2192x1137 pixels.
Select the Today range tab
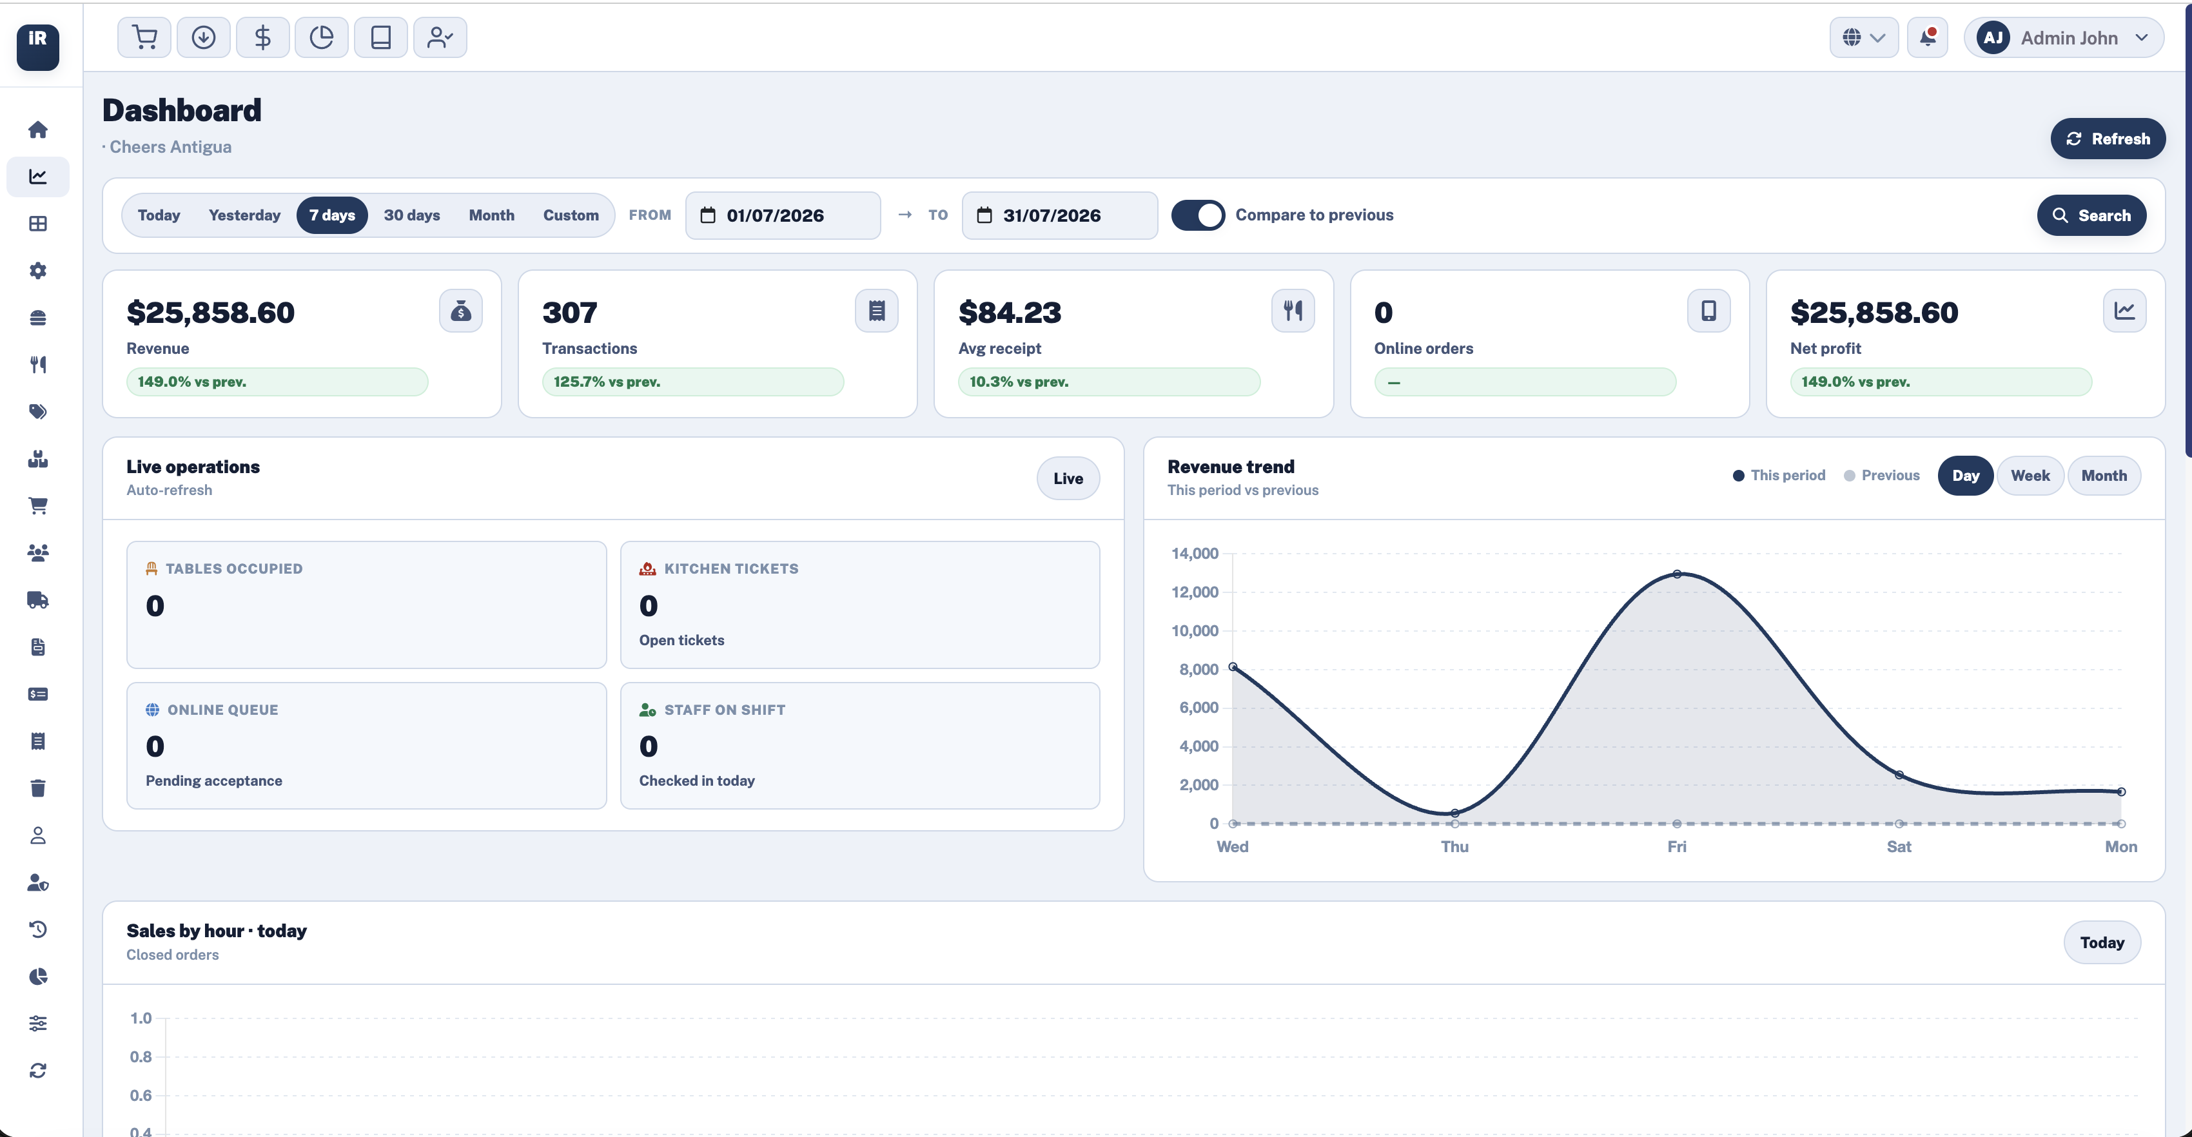point(159,215)
